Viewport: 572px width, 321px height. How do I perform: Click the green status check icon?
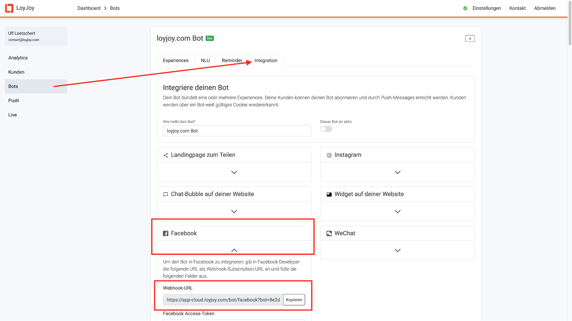(465, 8)
